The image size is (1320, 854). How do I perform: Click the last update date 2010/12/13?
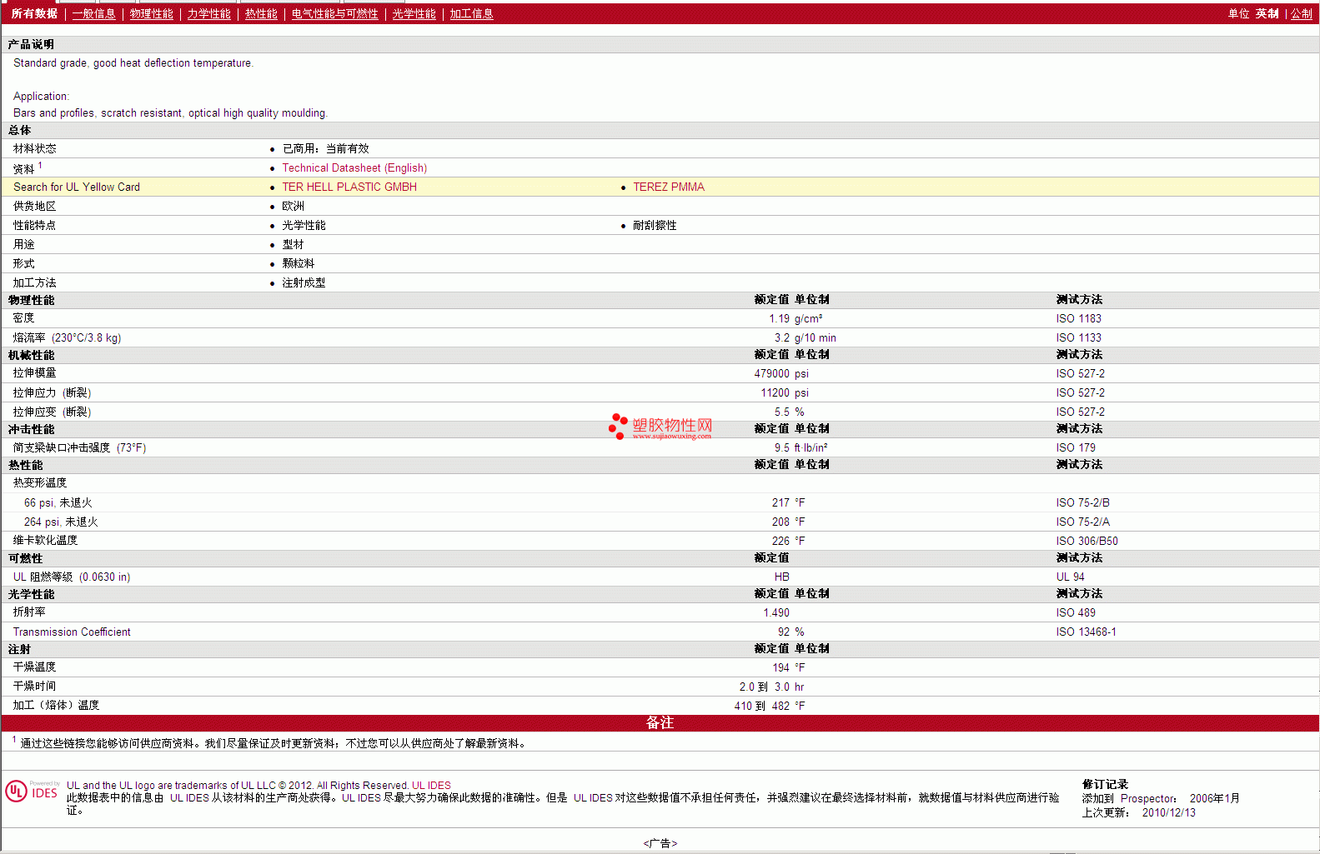click(x=1168, y=812)
